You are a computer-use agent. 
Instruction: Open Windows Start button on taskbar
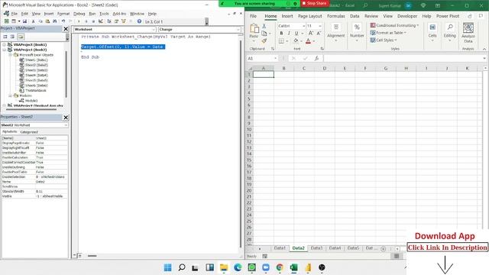click(x=167, y=267)
